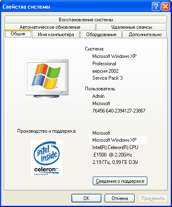Go to the Дополнительно tab
The height and width of the screenshot is (207, 172).
click(145, 34)
